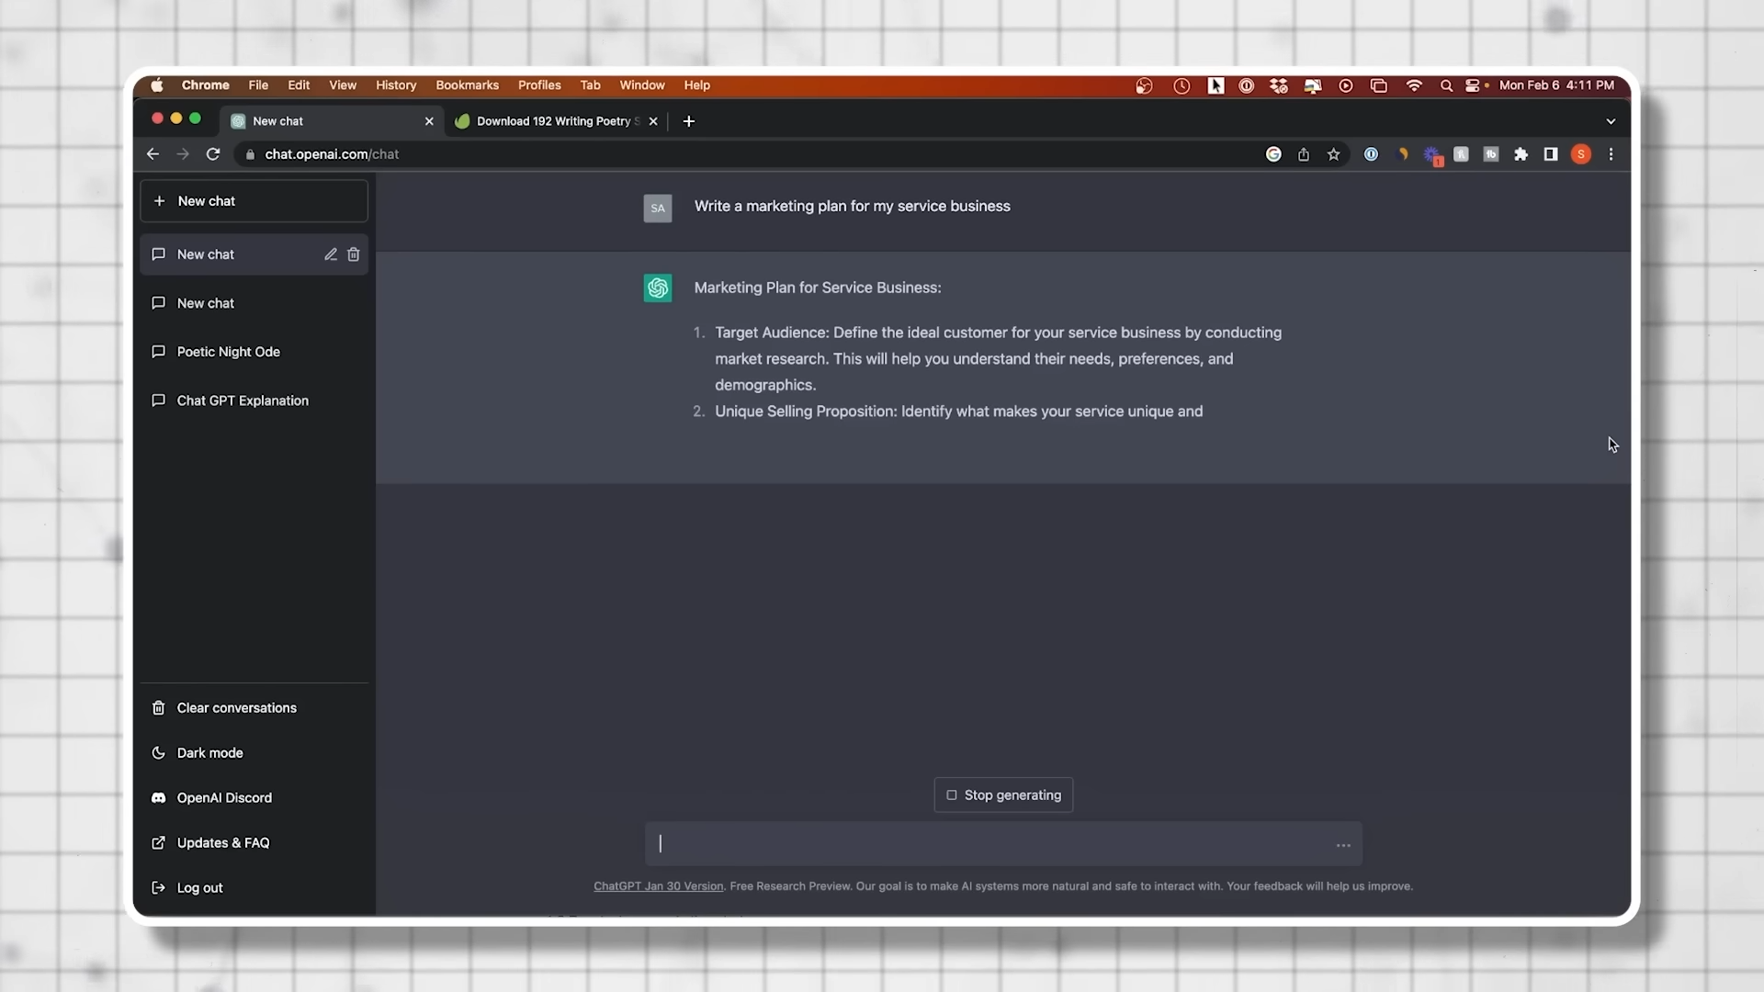Start a conversation with New chat button

(254, 201)
